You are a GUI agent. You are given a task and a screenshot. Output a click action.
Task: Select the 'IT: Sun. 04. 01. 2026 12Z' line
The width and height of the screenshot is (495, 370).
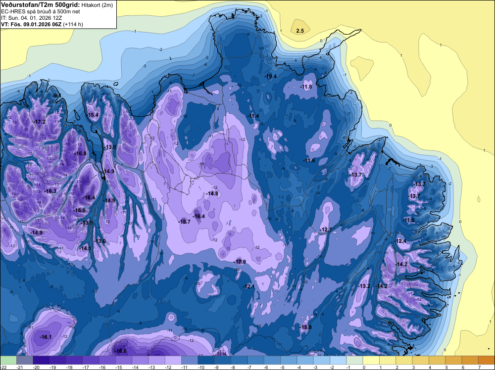[x=32, y=18]
